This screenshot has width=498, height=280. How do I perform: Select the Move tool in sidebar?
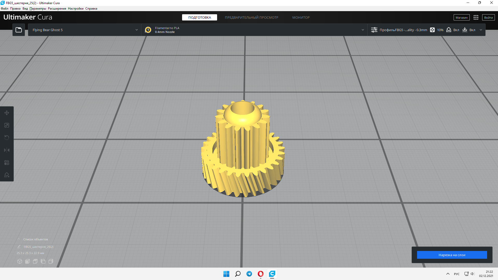7,113
